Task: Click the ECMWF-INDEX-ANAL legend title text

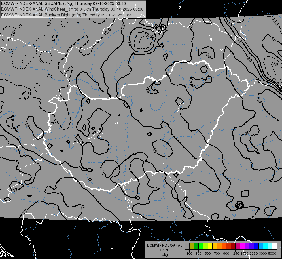Action: click(164, 245)
